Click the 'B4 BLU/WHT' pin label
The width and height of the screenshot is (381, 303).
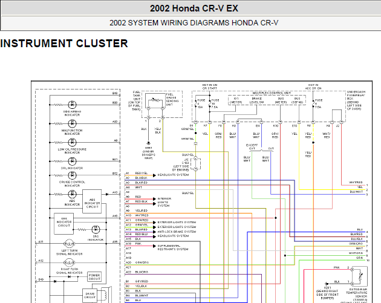[x=137, y=296]
